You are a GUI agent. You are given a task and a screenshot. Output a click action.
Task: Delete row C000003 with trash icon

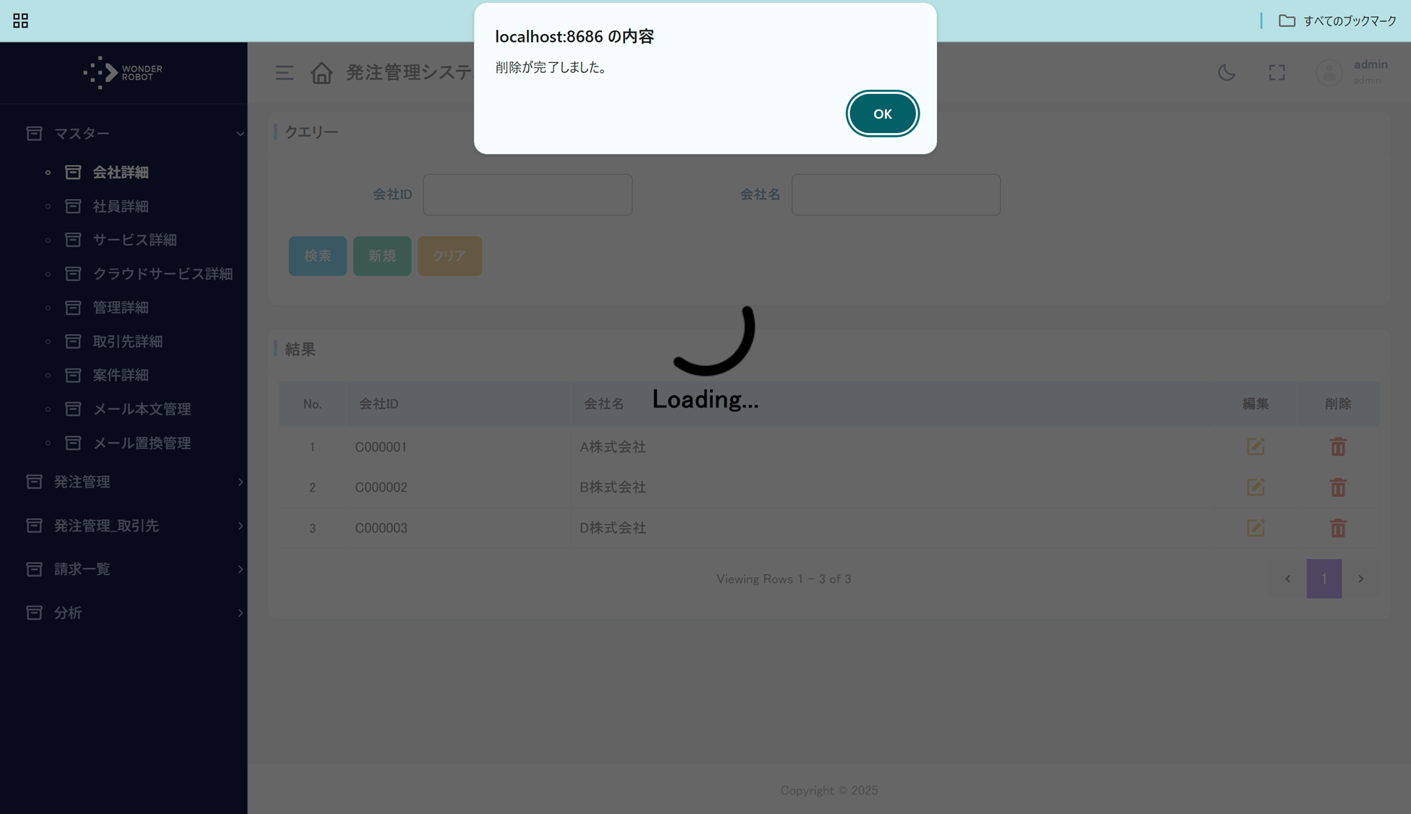point(1338,527)
